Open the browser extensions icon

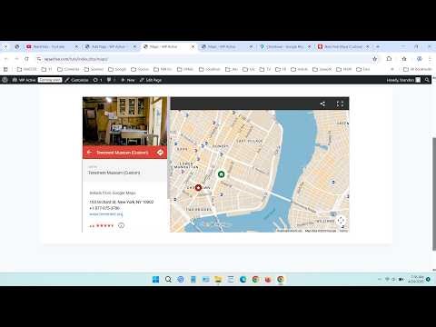(389, 59)
